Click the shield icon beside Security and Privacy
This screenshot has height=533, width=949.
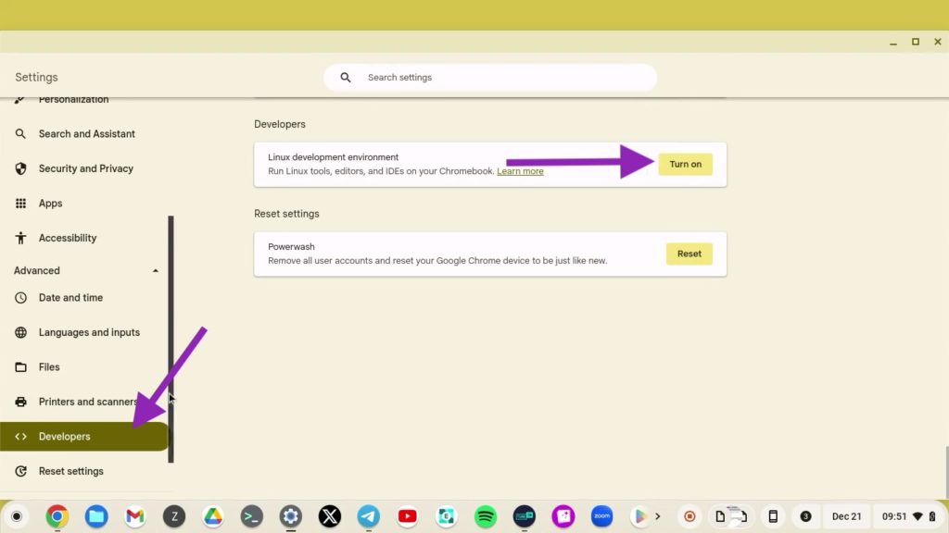(x=20, y=168)
